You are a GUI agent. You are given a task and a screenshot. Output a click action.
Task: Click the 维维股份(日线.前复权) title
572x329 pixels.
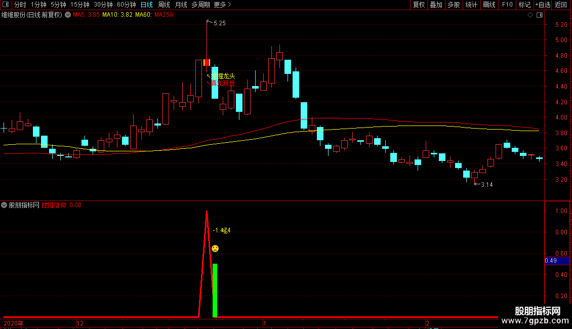(32, 15)
